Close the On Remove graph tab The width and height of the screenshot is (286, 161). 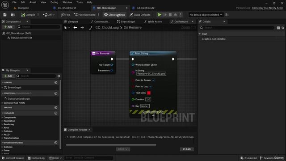click(x=193, y=21)
